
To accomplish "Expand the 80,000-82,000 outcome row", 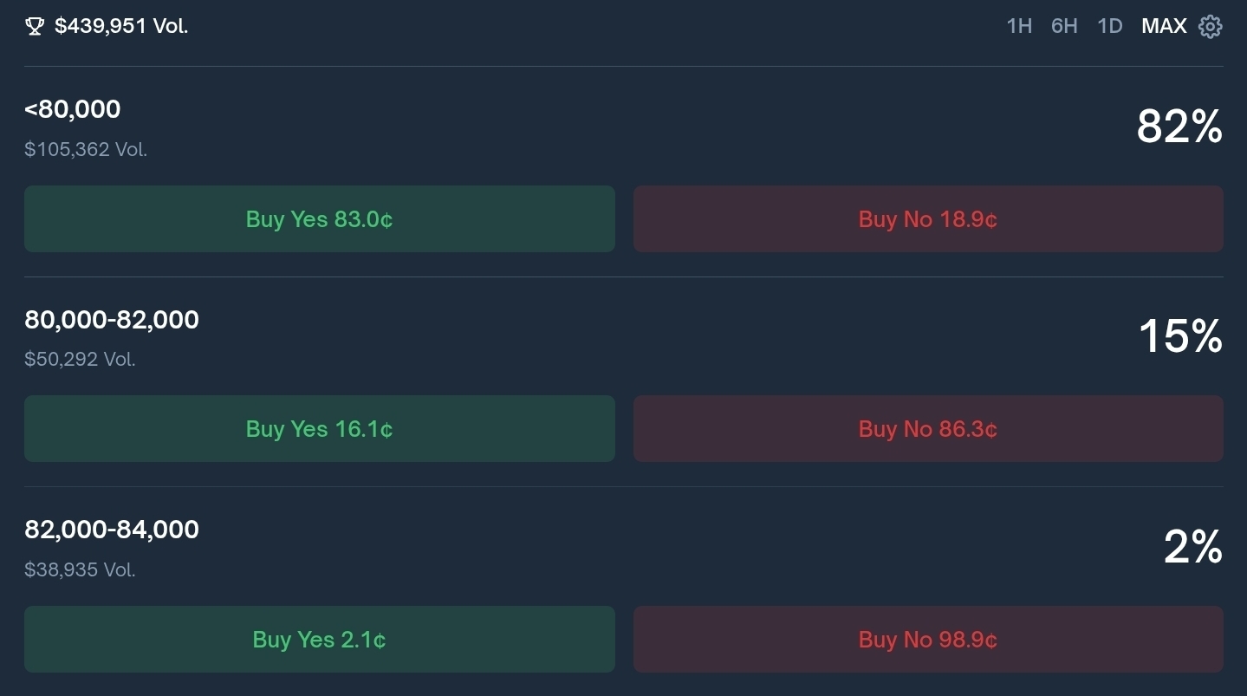I will (112, 320).
